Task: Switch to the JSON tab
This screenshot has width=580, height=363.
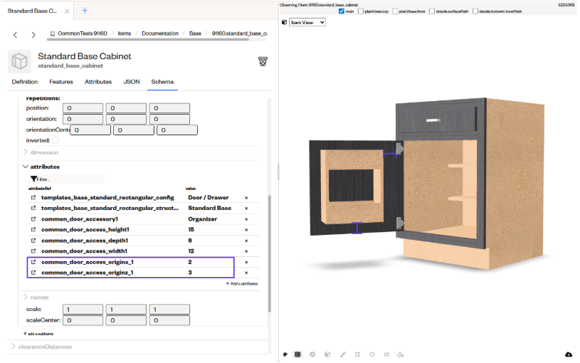Action: click(132, 82)
